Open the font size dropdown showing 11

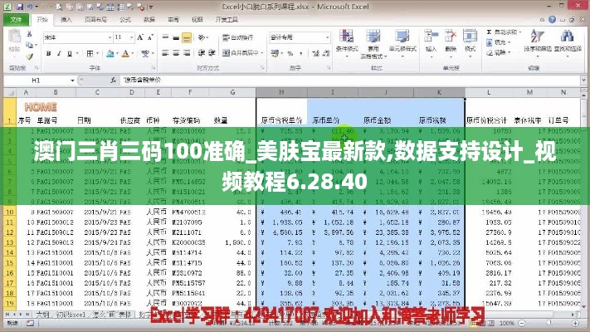131,37
